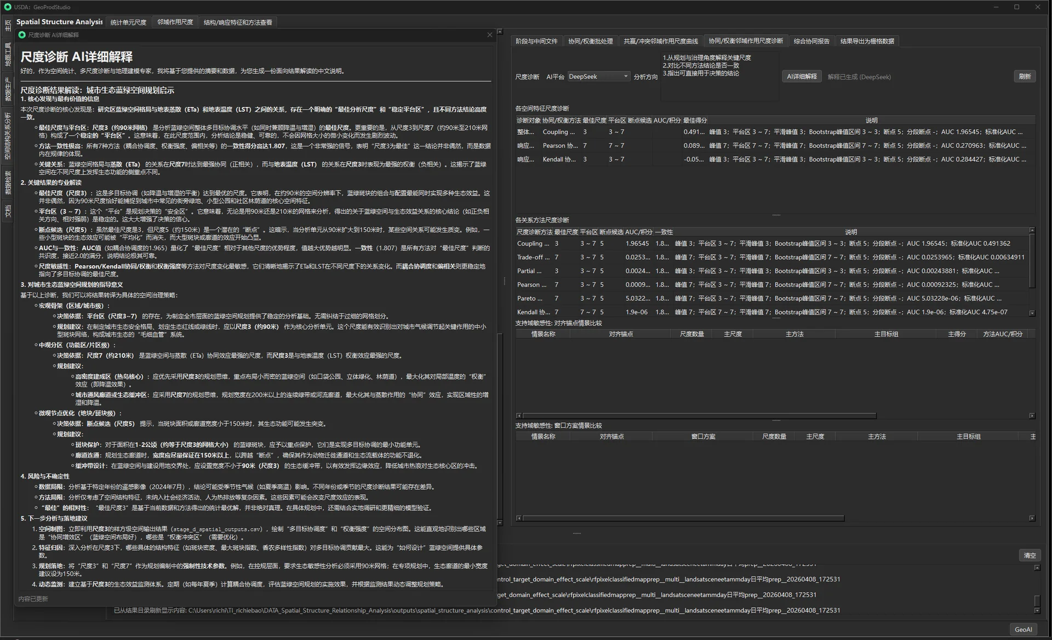Screen dimensions: 1052x640
Task: Open the GeoAI button at bottom right
Action: coord(1023,630)
